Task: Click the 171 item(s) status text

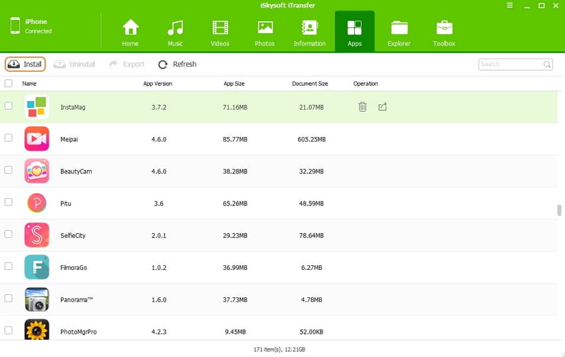Action: tap(279, 349)
